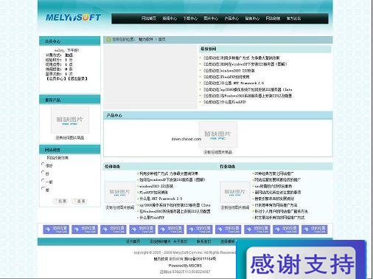Open the last article in the 行业动态 list
373x279 pixels.
(x=279, y=218)
